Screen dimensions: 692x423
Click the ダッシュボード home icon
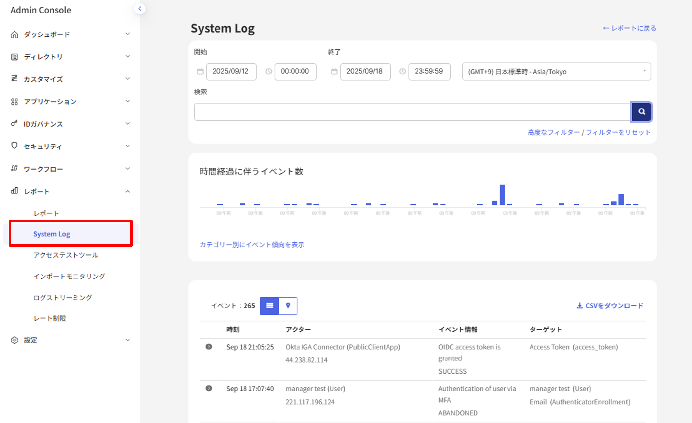pos(14,34)
